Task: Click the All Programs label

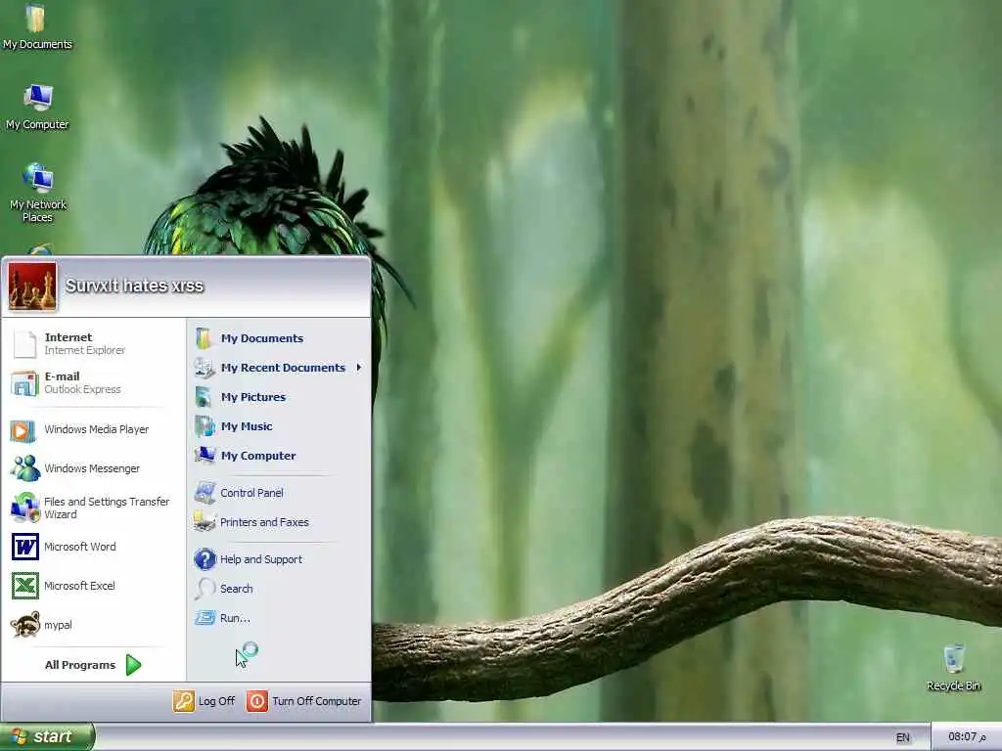Action: [80, 665]
